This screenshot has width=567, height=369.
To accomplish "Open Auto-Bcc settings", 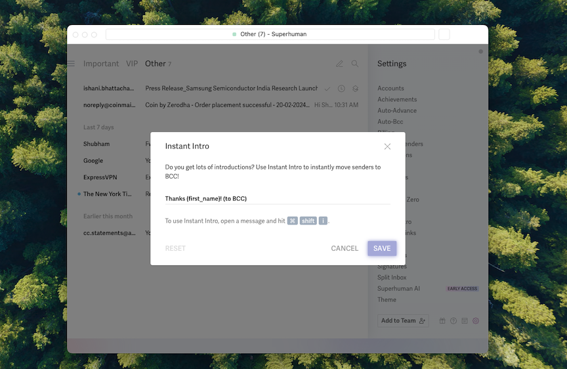I will 390,122.
